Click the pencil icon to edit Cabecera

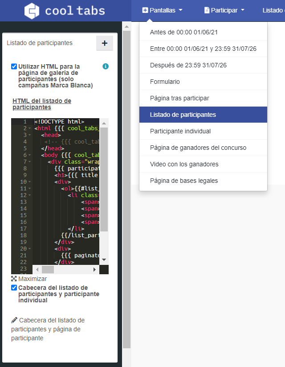14,320
